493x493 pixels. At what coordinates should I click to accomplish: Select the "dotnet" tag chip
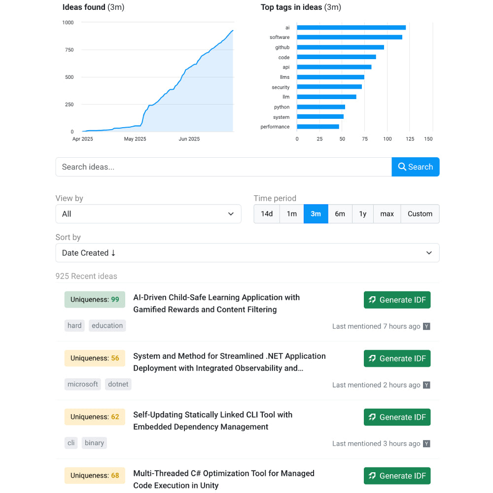(118, 384)
